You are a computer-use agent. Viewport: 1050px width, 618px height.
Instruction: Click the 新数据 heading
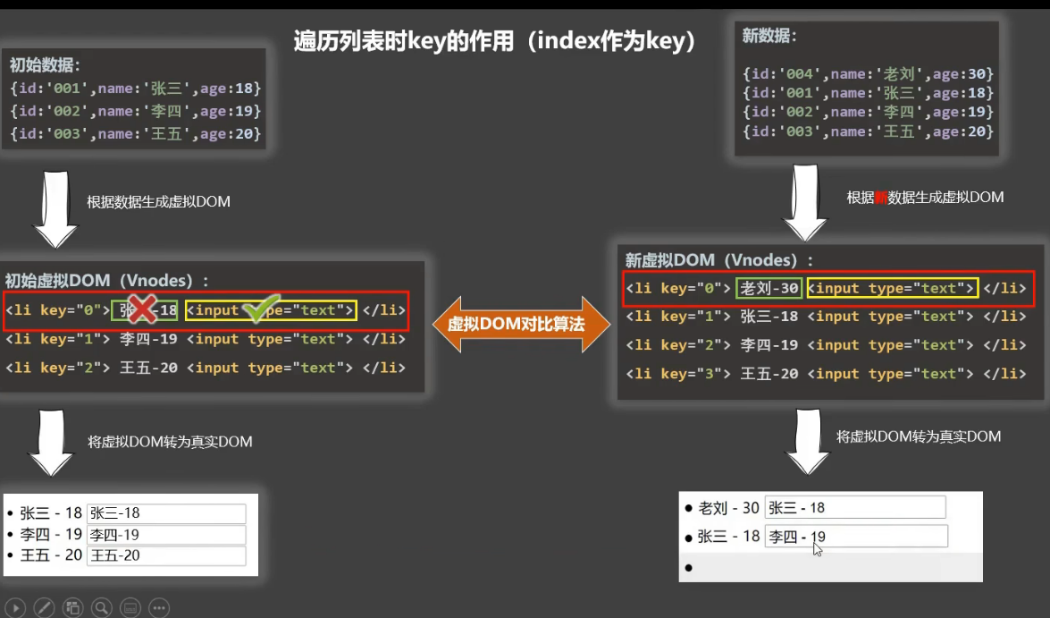click(769, 36)
